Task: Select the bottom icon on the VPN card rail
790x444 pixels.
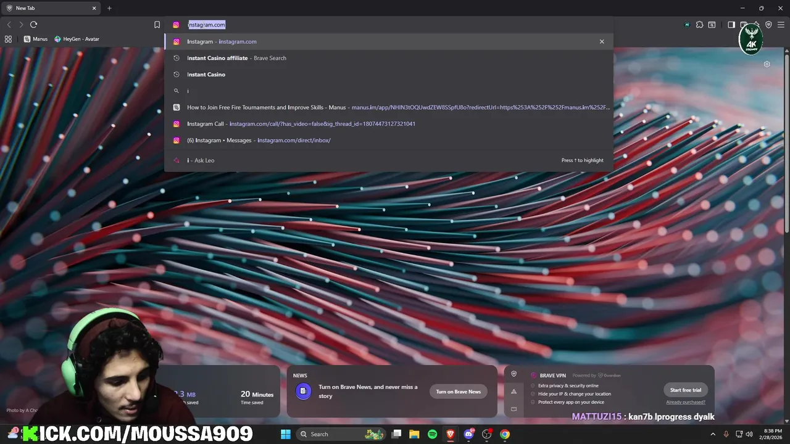Action: [x=513, y=409]
